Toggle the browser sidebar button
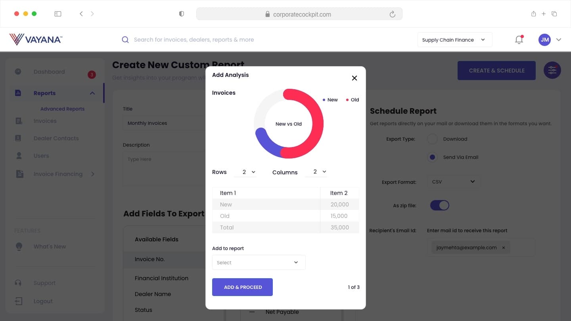Viewport: 571px width, 321px height. pos(58,14)
